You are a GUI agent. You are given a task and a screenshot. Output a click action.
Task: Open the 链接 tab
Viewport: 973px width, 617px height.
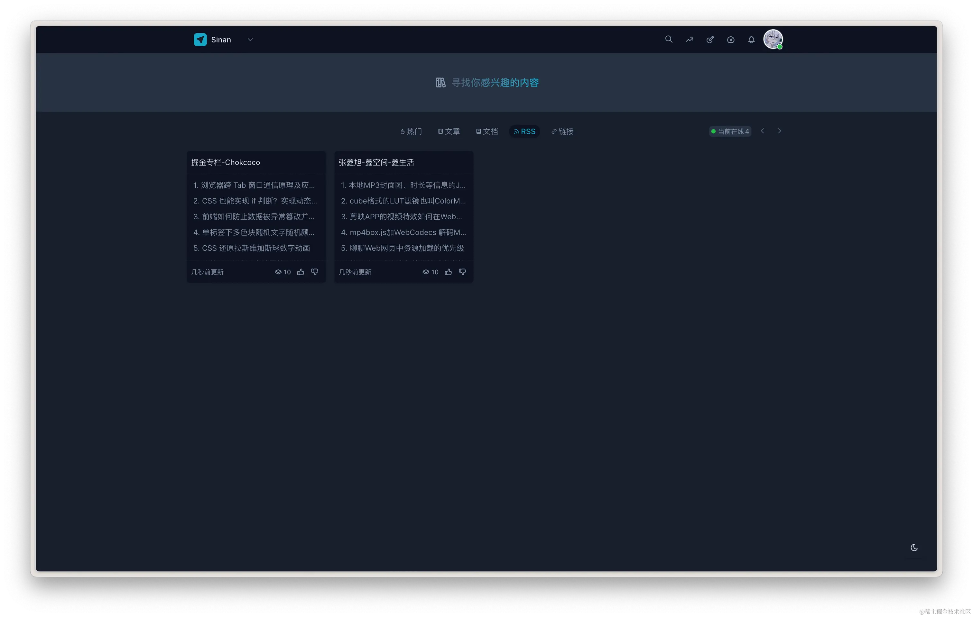[x=562, y=131]
